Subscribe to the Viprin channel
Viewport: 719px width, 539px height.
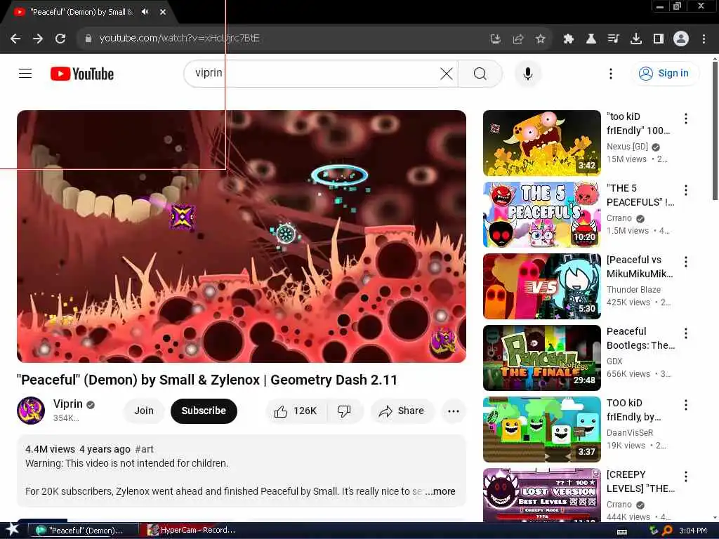click(204, 411)
